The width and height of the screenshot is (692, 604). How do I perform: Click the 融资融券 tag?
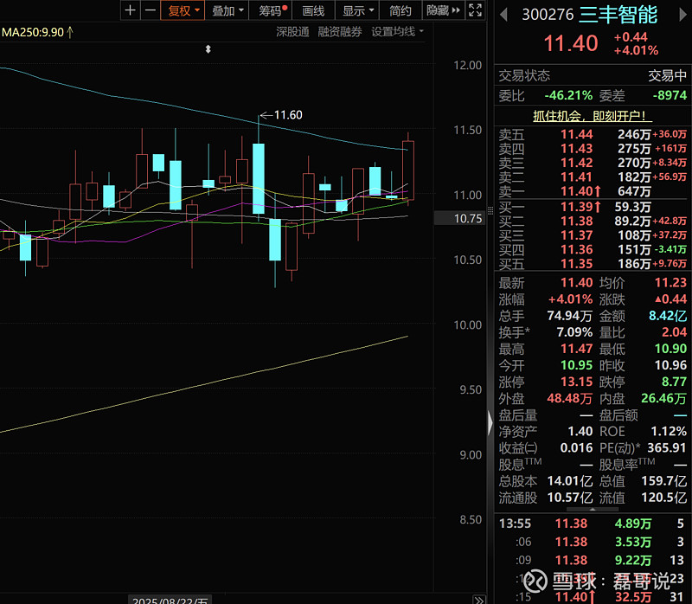[x=340, y=32]
